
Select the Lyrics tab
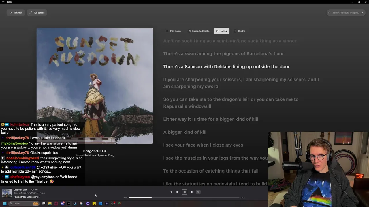221,31
